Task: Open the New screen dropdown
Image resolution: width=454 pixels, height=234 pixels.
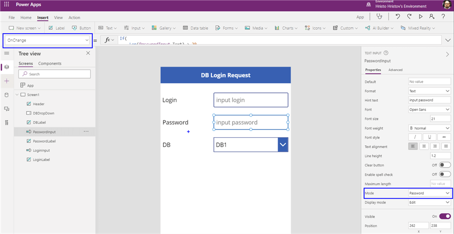Action: pyautogui.click(x=25, y=28)
